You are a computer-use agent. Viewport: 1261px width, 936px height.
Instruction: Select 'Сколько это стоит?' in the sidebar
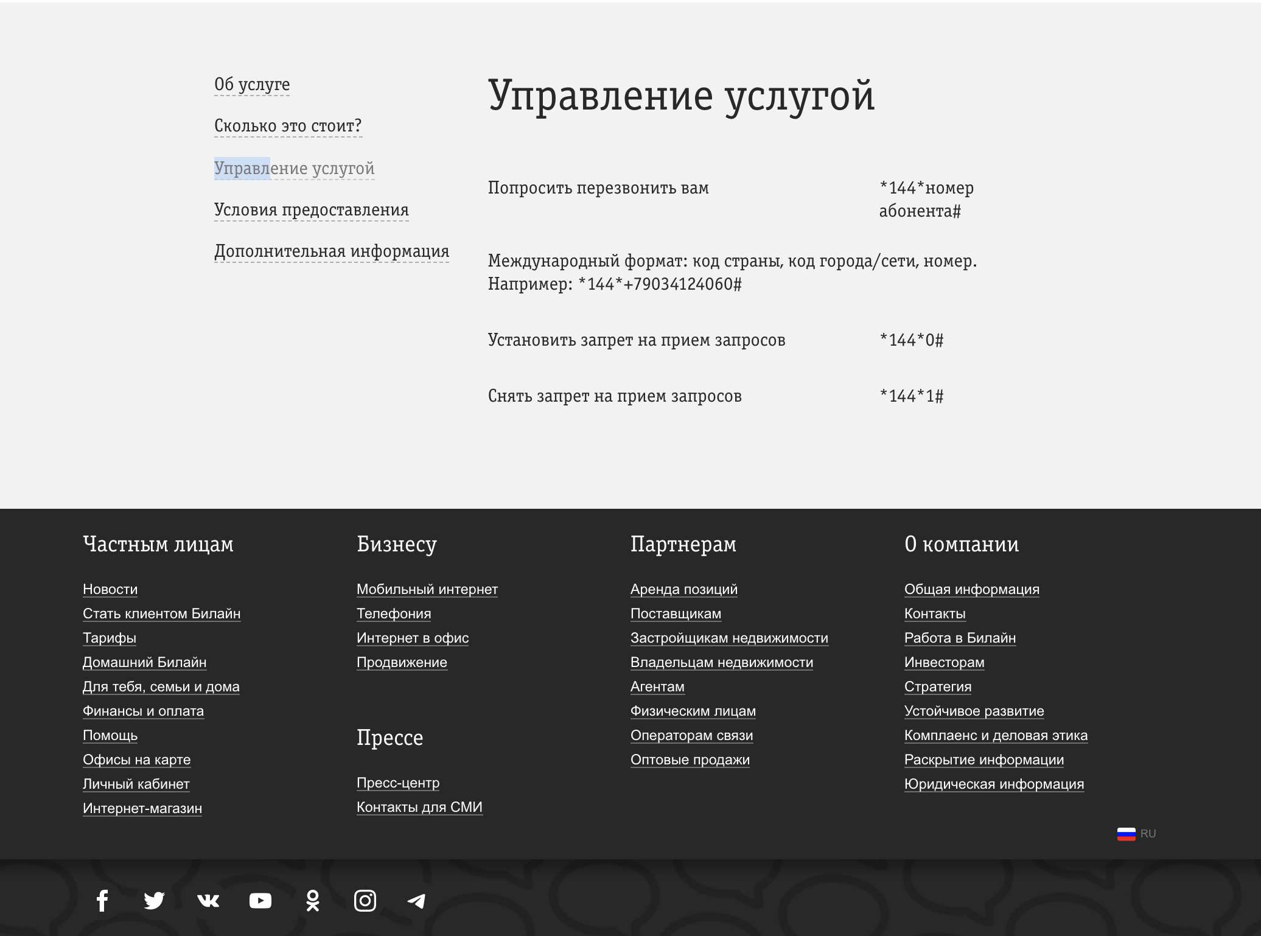tap(288, 126)
